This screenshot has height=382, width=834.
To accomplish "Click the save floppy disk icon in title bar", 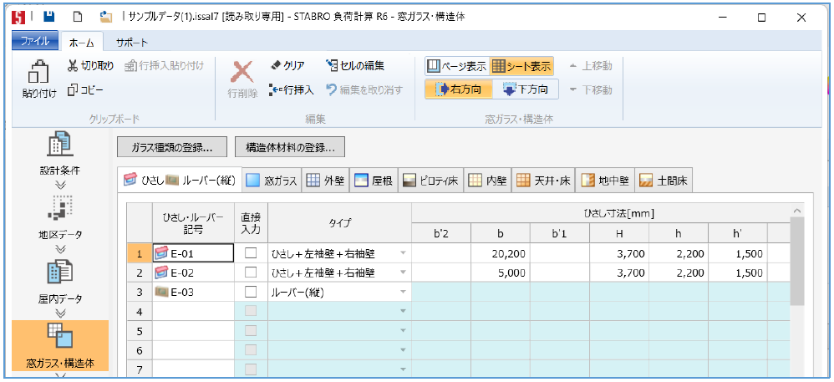I will [49, 16].
